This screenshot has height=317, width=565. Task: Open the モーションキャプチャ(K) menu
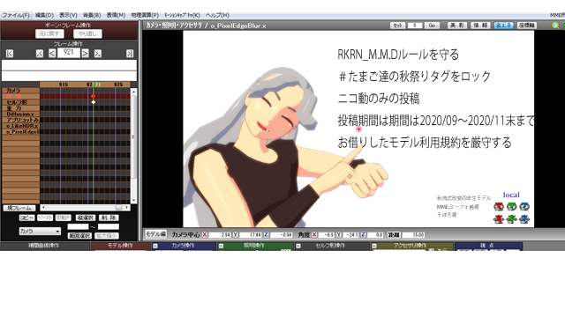(x=182, y=15)
